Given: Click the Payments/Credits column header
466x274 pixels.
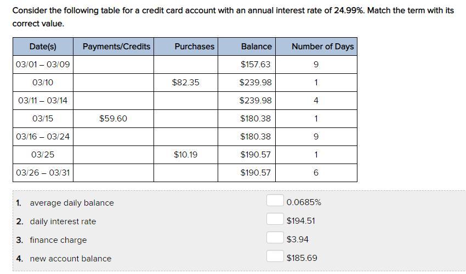Looking at the screenshot, I should (x=116, y=46).
